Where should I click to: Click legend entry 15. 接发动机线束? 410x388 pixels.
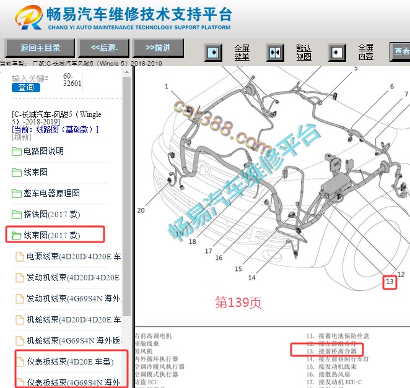331,366
